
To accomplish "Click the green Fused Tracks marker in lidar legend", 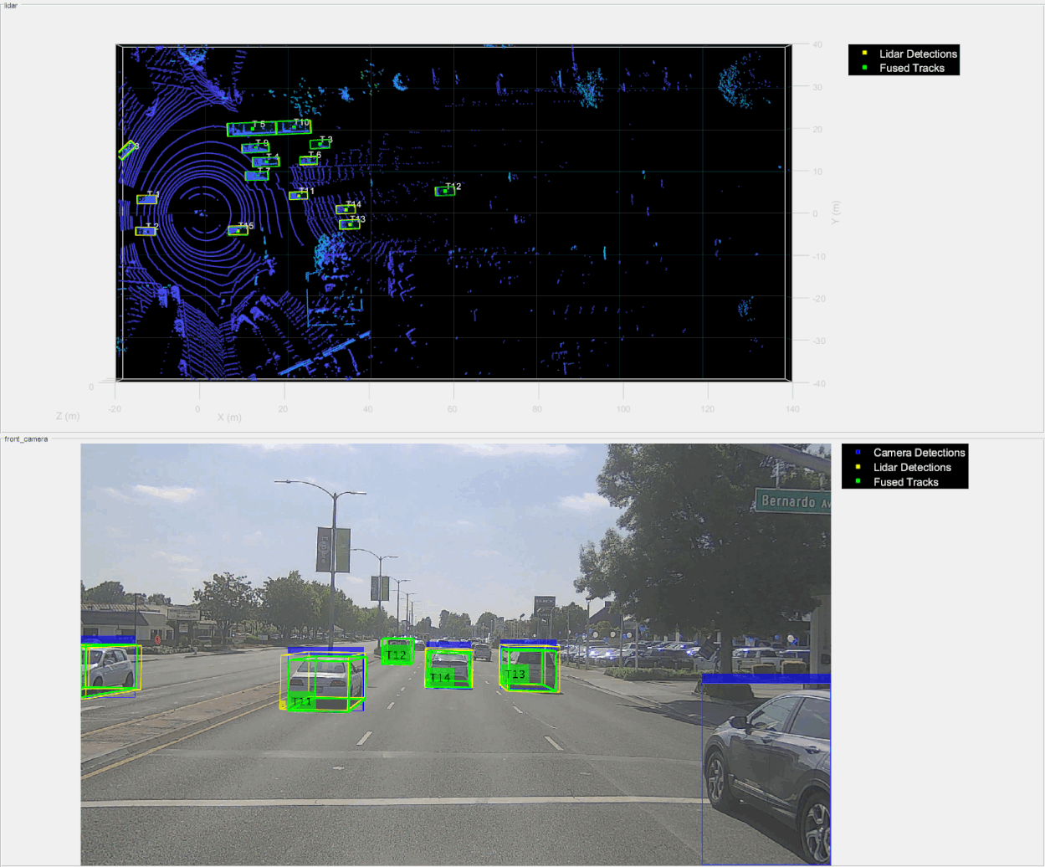I will tap(864, 68).
